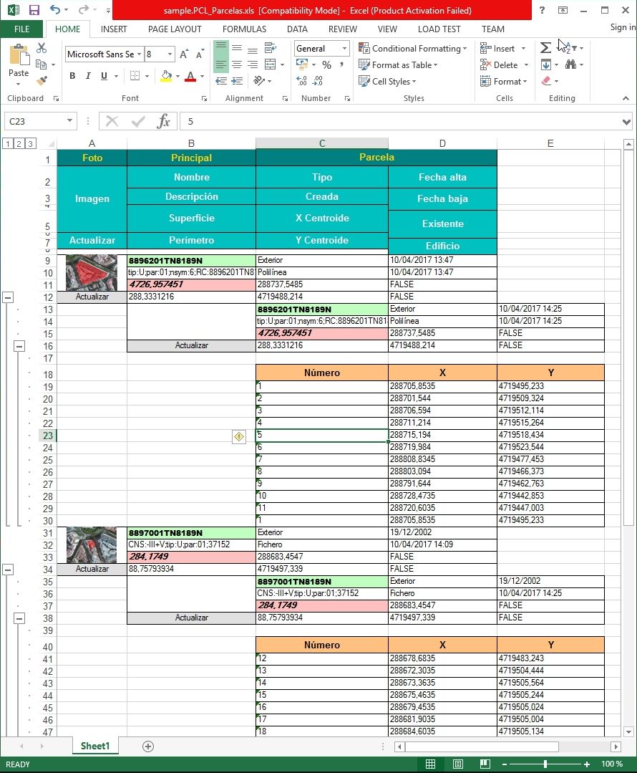Click the Decrease Decimal icon

pyautogui.click(x=318, y=81)
